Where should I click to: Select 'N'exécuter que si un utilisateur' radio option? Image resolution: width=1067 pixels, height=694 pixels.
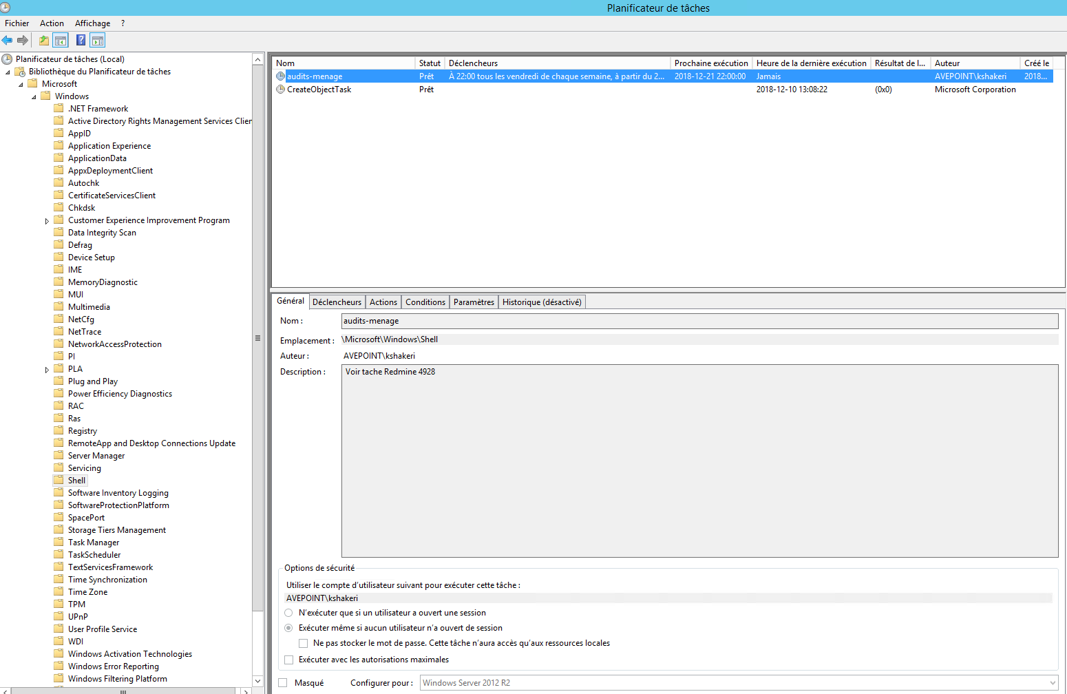tap(288, 613)
